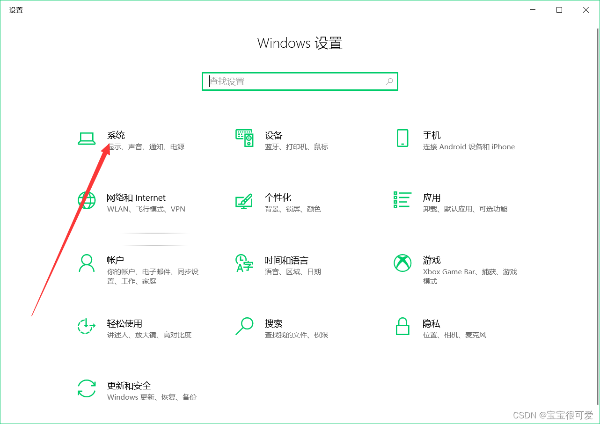Click text 连接 Android 设备和 iPhone

pos(469,147)
